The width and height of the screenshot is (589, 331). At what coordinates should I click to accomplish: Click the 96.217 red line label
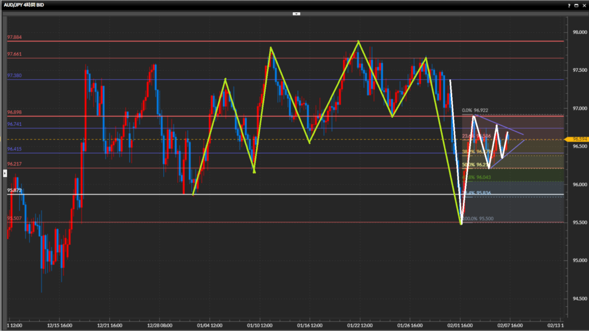pyautogui.click(x=16, y=164)
